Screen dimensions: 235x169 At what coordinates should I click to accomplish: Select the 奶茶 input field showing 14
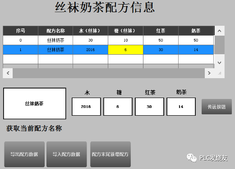click(x=181, y=107)
